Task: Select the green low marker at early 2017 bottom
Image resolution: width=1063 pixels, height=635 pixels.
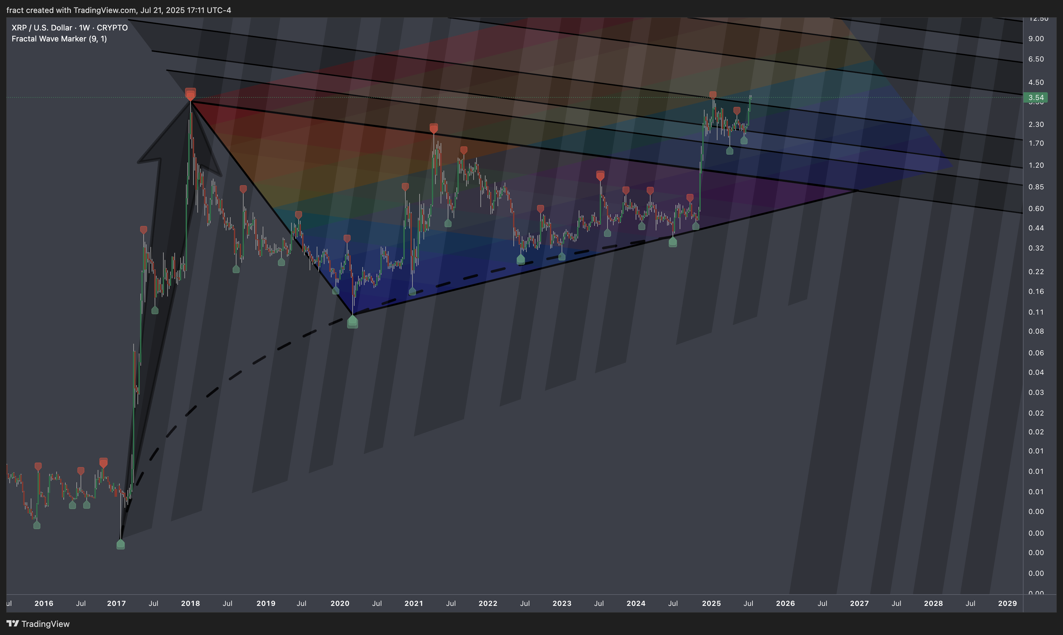Action: pos(121,544)
